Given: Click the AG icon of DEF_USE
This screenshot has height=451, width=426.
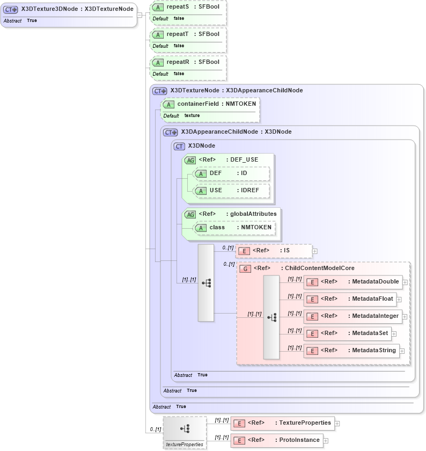Looking at the screenshot, I should click(190, 161).
